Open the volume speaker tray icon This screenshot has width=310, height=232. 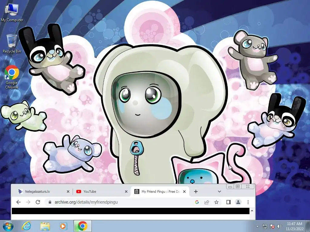[279, 226]
